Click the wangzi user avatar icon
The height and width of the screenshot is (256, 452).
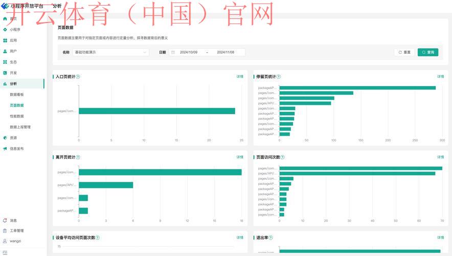(x=5, y=241)
